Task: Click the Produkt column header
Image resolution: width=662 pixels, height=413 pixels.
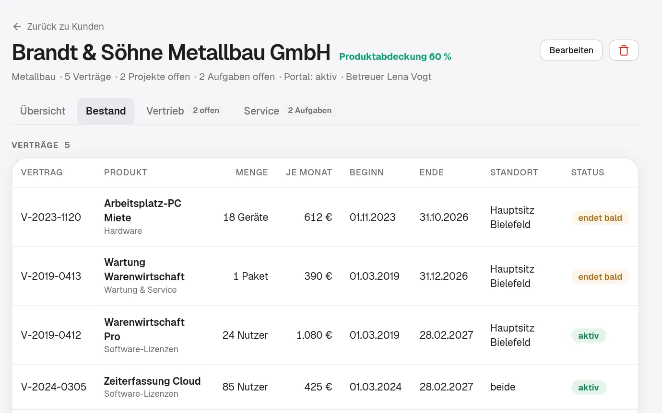Action: click(x=126, y=172)
